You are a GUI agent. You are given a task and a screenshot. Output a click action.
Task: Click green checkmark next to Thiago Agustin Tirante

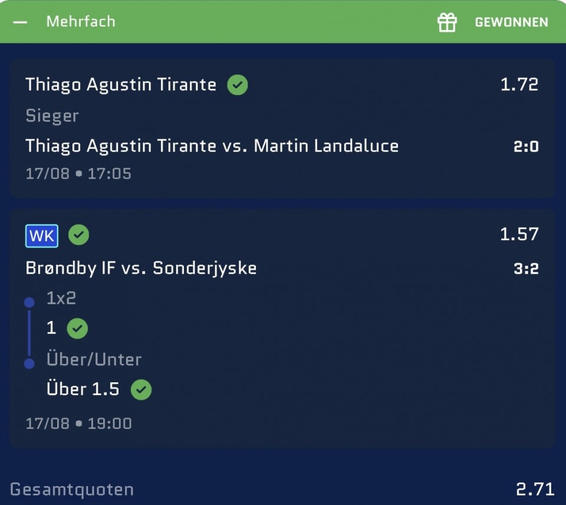(237, 85)
